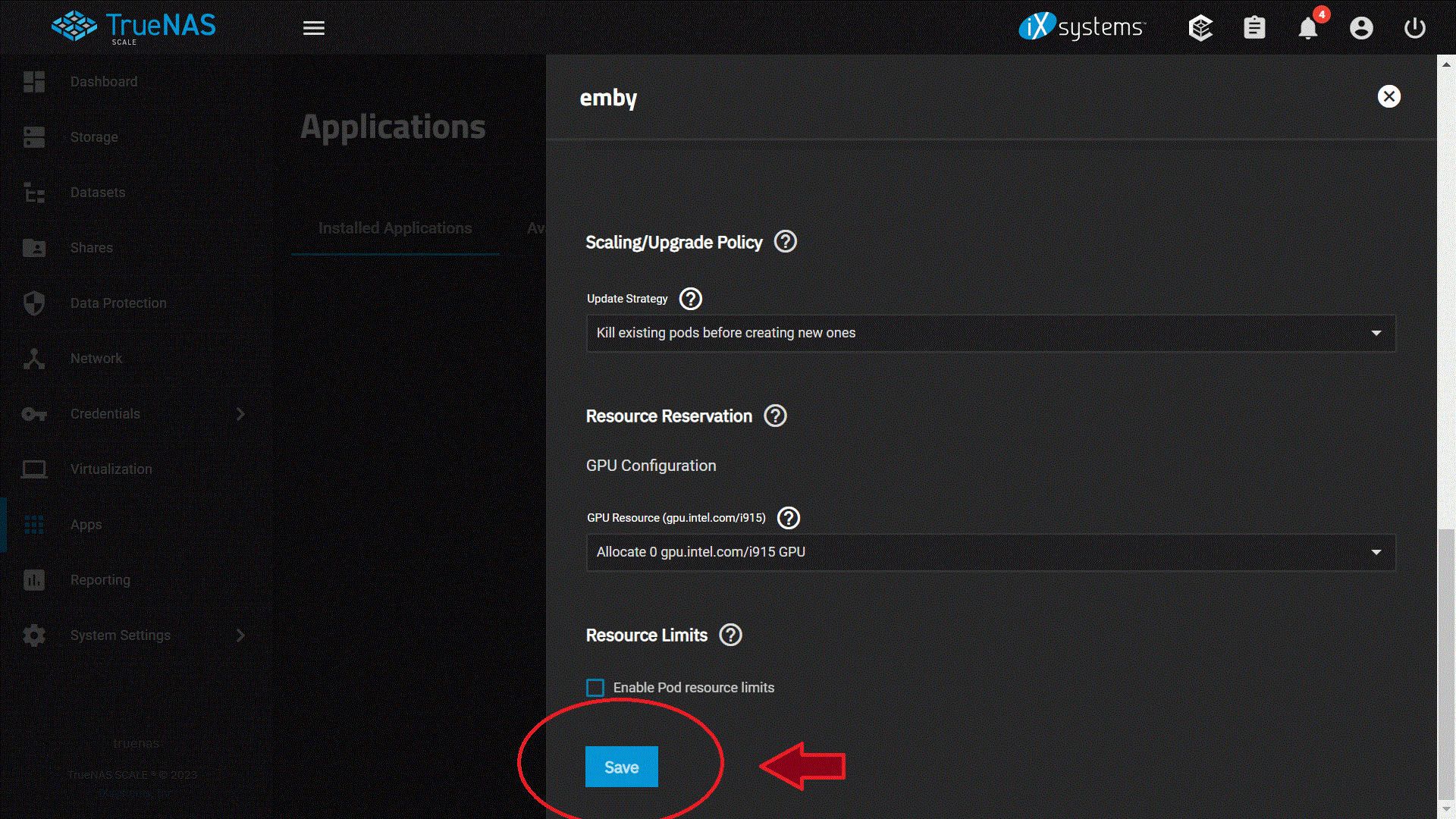The width and height of the screenshot is (1456, 819).
Task: Click the help icon beside Update Strategy
Action: [690, 299]
